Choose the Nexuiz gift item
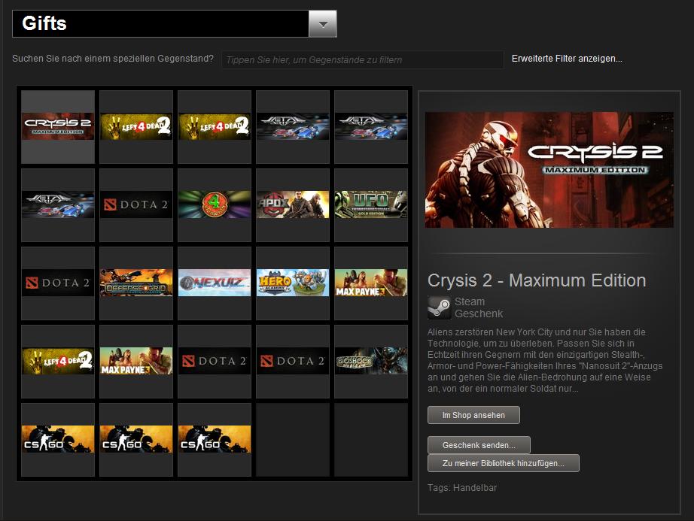Image resolution: width=694 pixels, height=521 pixels. pyautogui.click(x=215, y=283)
